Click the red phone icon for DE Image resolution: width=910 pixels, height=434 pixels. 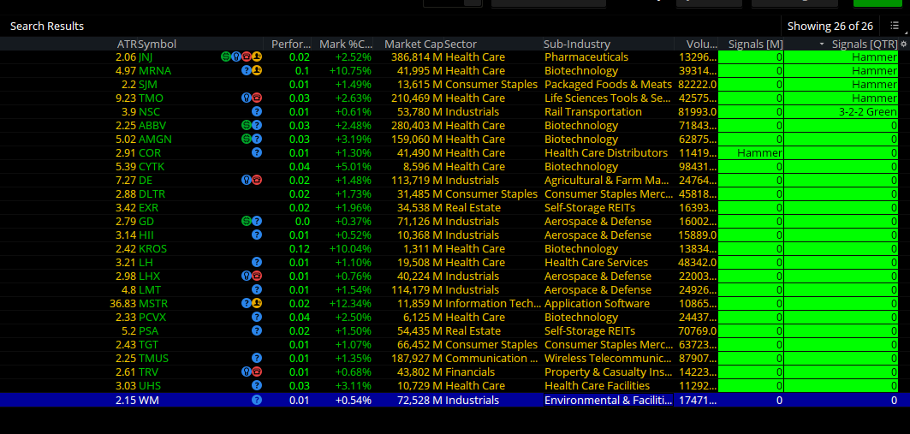pos(257,181)
